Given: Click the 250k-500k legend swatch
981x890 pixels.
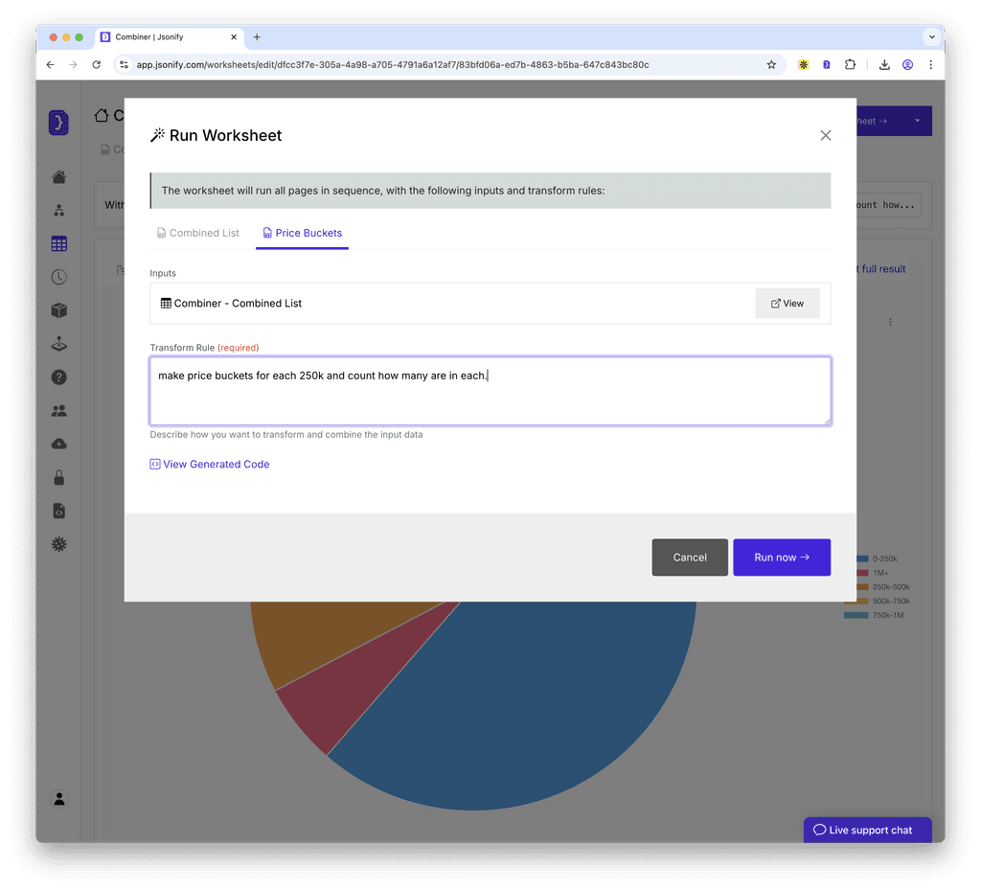Looking at the screenshot, I should pyautogui.click(x=862, y=586).
